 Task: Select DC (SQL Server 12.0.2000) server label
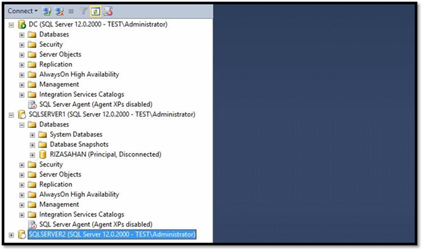pos(98,24)
